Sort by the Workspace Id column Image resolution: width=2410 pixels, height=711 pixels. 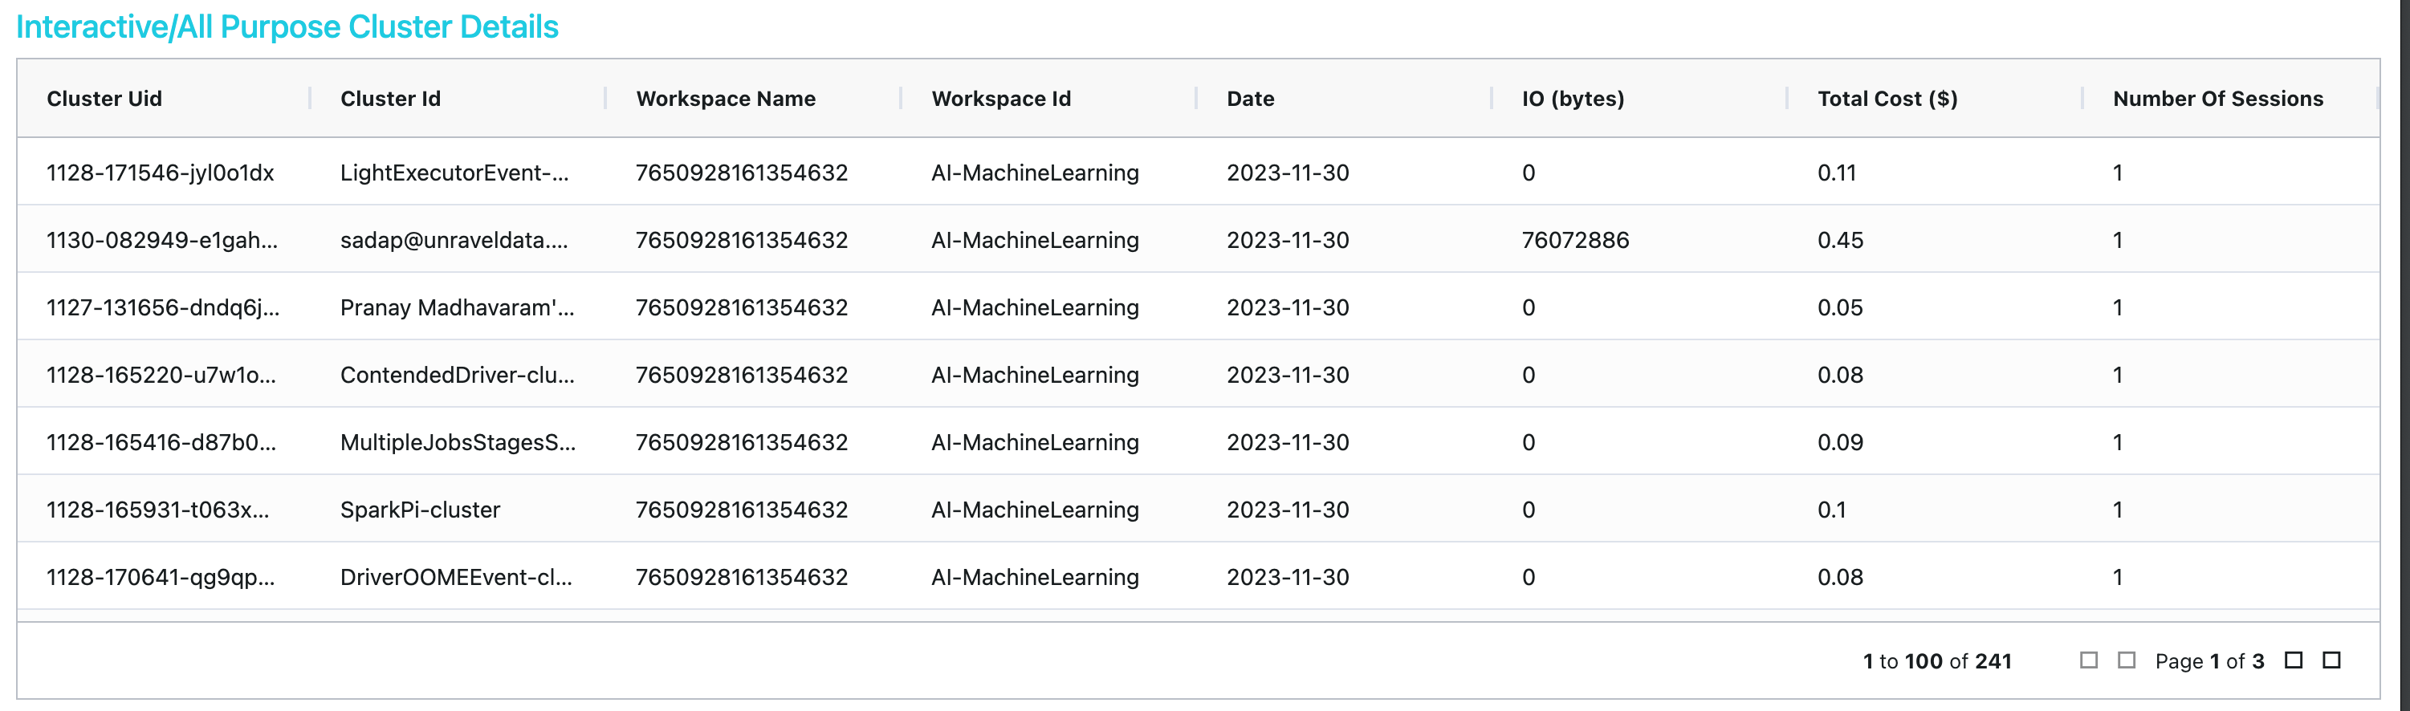[1000, 100]
